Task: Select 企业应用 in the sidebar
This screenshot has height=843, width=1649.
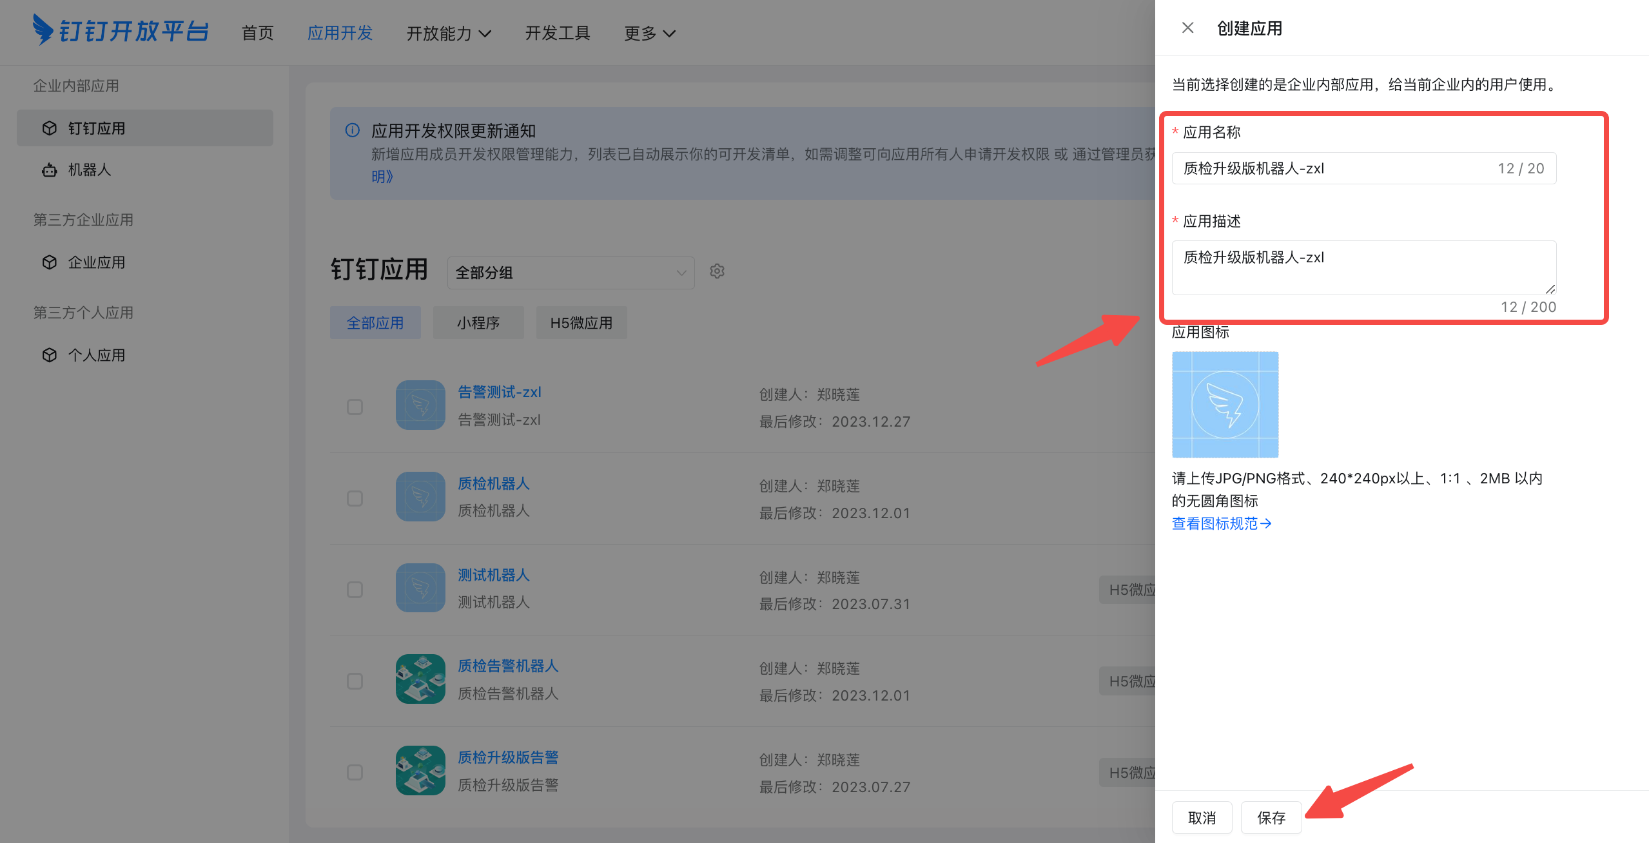Action: pyautogui.click(x=145, y=262)
